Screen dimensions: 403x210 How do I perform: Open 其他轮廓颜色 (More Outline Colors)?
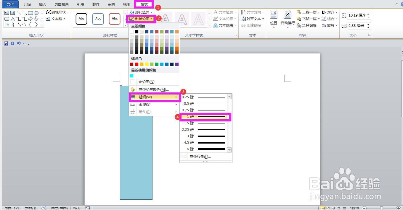pos(154,89)
